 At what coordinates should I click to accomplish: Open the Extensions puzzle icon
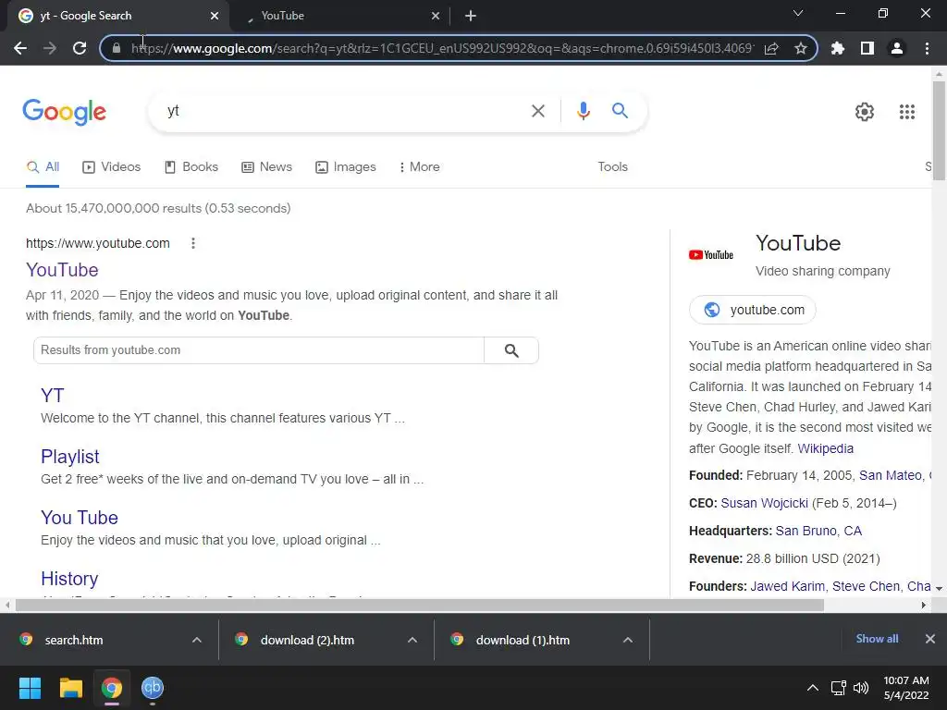(838, 48)
